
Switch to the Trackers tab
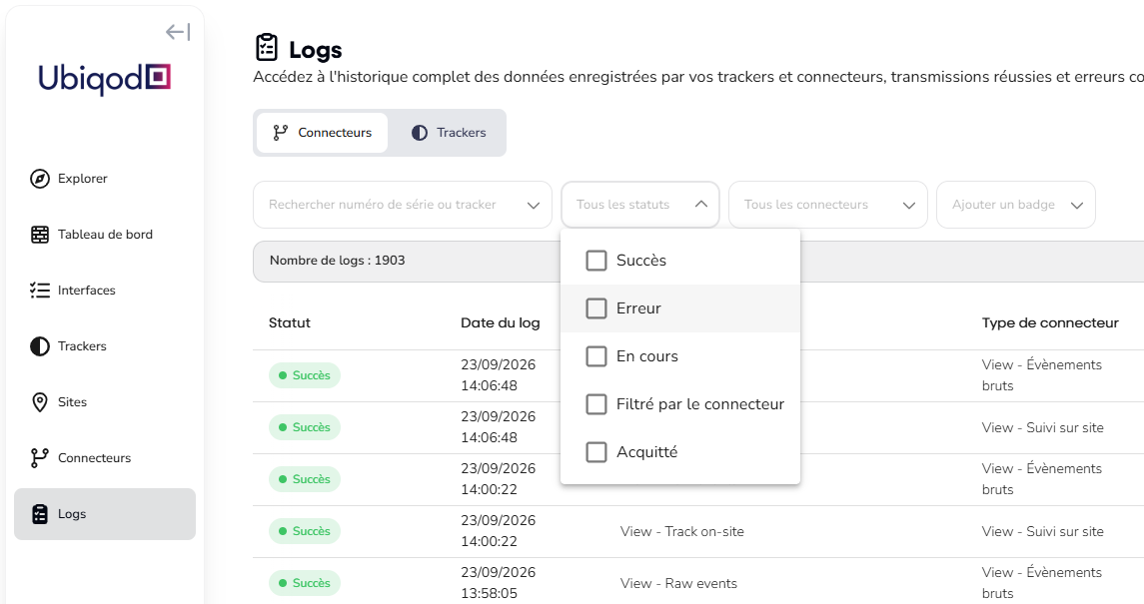click(x=448, y=133)
